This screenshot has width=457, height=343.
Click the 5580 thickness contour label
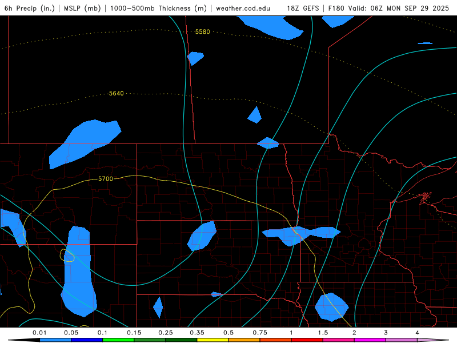(202, 31)
